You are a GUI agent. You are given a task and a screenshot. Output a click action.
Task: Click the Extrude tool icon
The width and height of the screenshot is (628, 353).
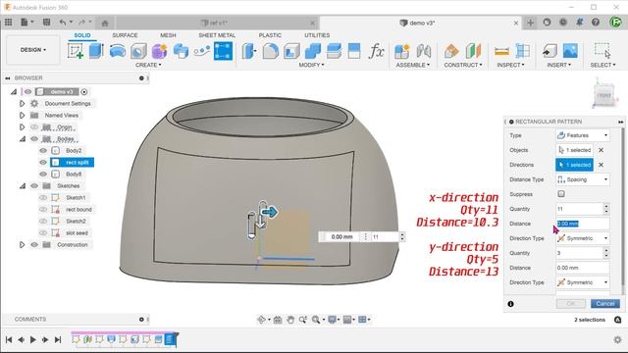point(96,51)
